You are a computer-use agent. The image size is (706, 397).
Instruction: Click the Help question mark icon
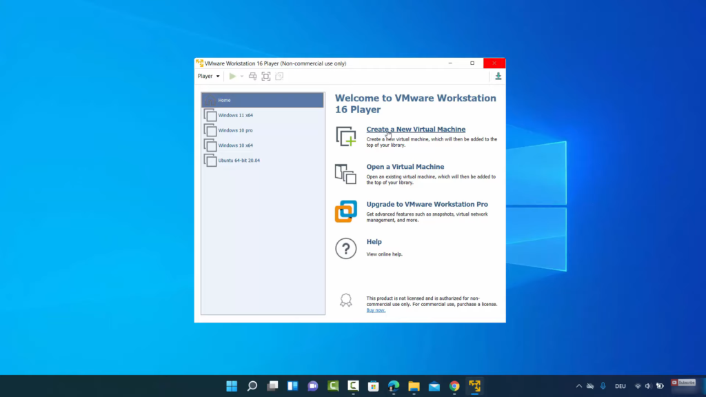point(346,248)
